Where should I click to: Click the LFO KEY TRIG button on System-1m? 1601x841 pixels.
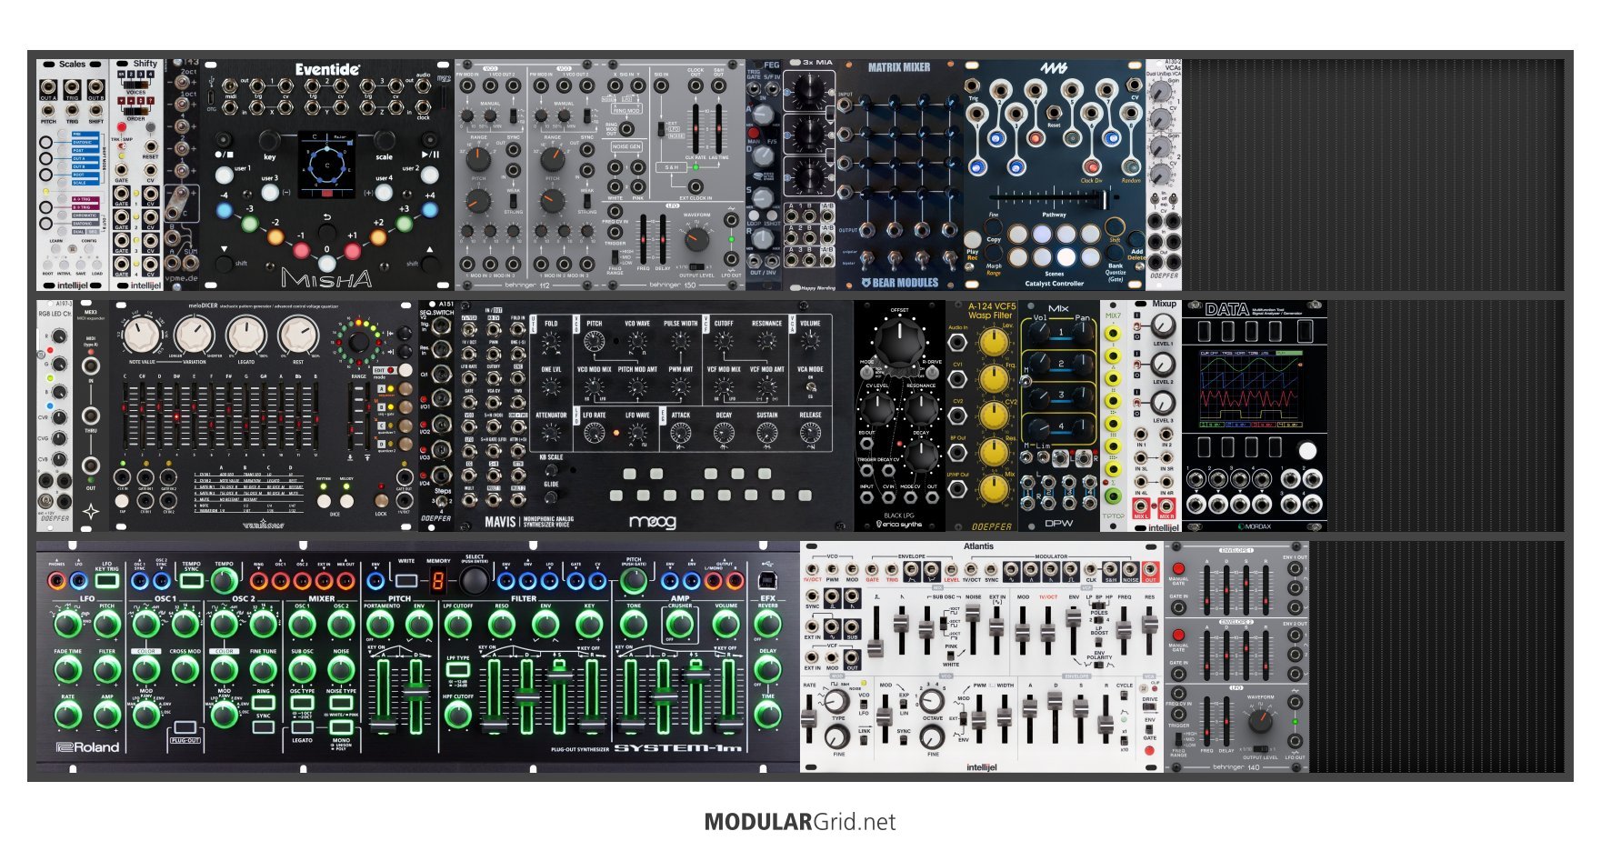coord(106,579)
